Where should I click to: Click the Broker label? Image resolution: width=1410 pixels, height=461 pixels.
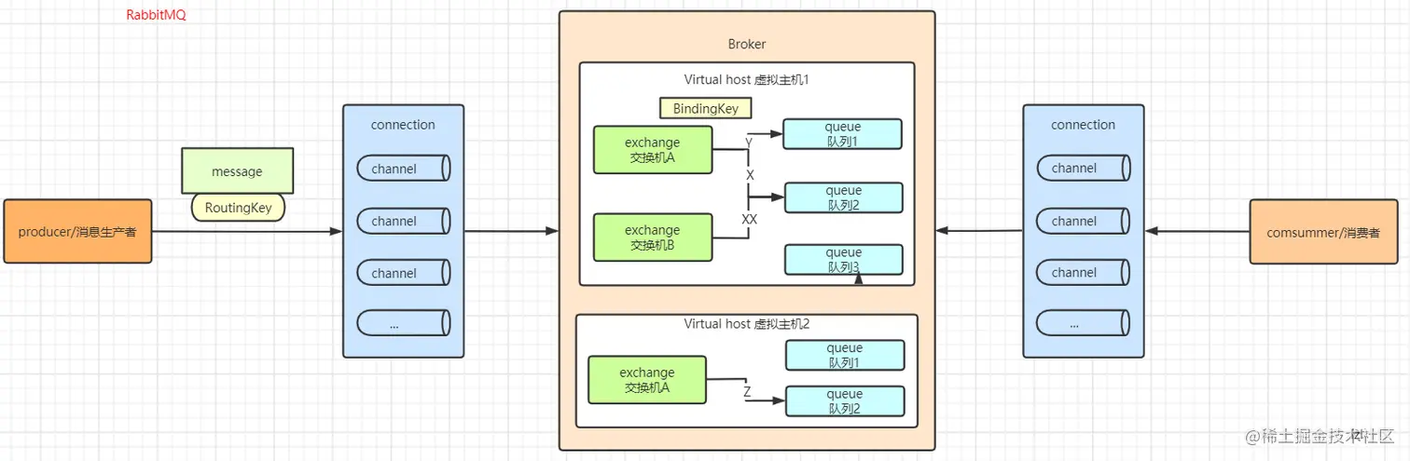(747, 44)
